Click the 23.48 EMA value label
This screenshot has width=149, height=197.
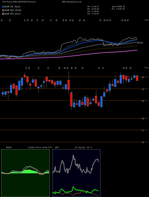coord(140,43)
